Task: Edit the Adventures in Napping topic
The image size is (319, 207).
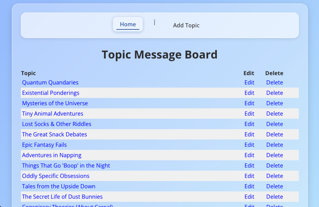Action: pyautogui.click(x=250, y=155)
